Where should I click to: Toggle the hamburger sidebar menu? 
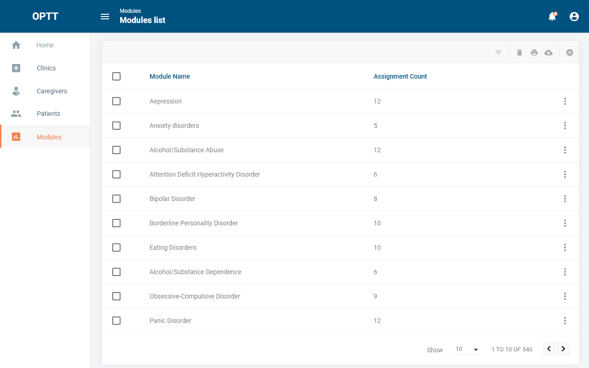(105, 17)
